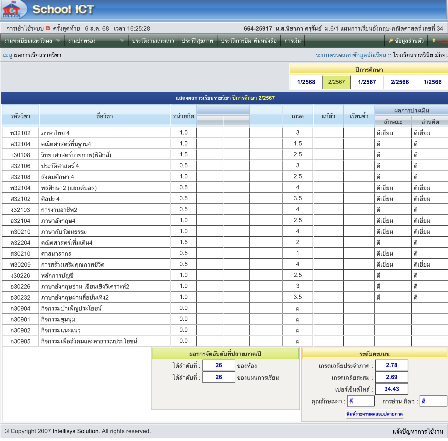Click the class rank field showing 26 ของห้อง
Viewport: 448px width, 441px height.
tap(219, 365)
